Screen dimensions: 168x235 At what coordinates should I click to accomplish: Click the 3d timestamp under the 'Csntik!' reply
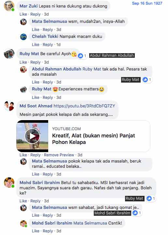59,231
